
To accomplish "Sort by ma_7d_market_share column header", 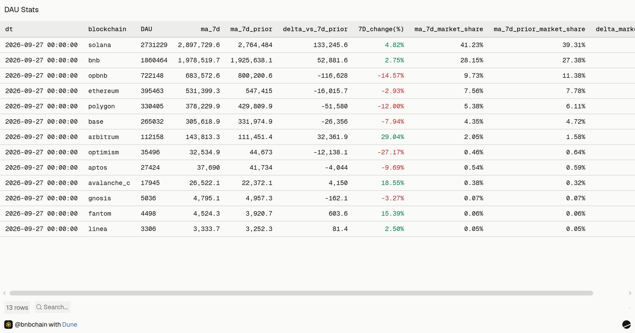I will [x=449, y=29].
